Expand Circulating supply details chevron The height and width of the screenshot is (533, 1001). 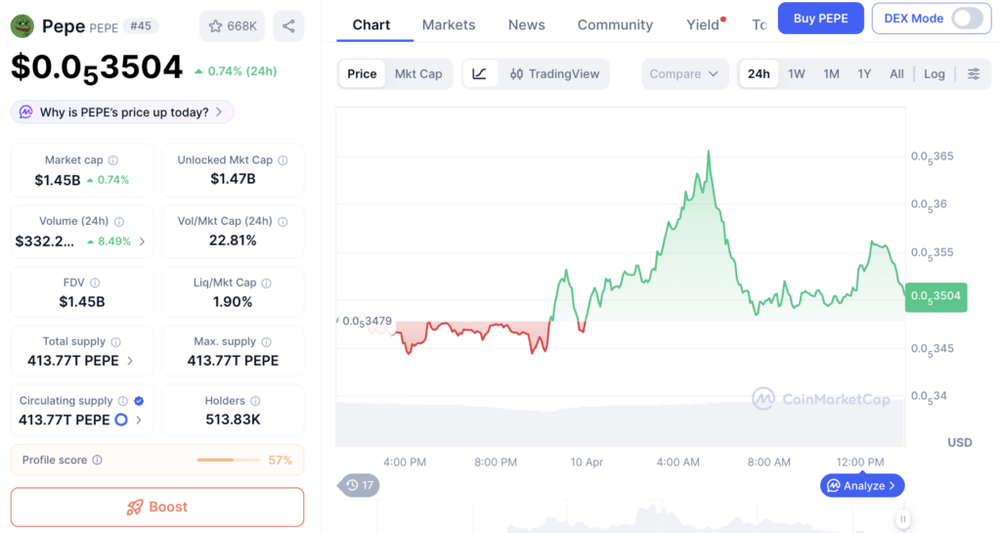point(139,420)
